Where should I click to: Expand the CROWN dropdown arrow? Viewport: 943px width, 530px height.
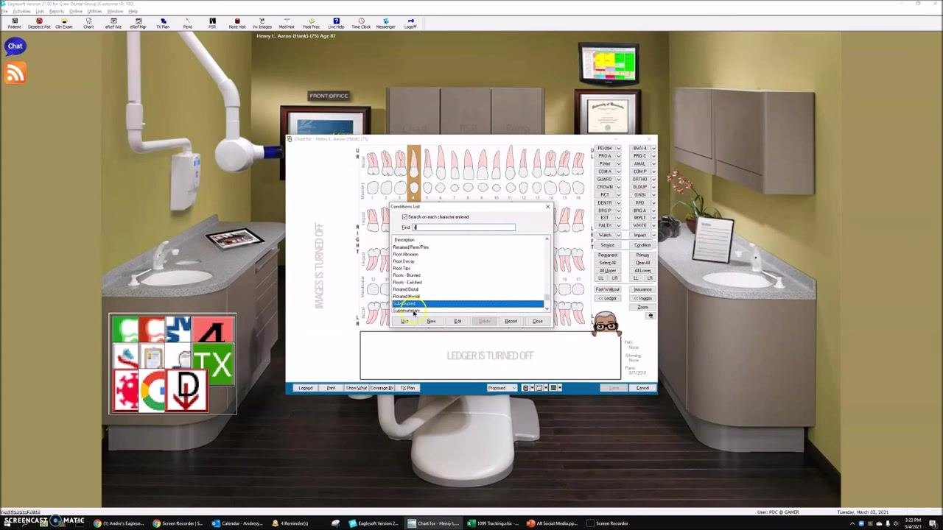pyautogui.click(x=618, y=187)
